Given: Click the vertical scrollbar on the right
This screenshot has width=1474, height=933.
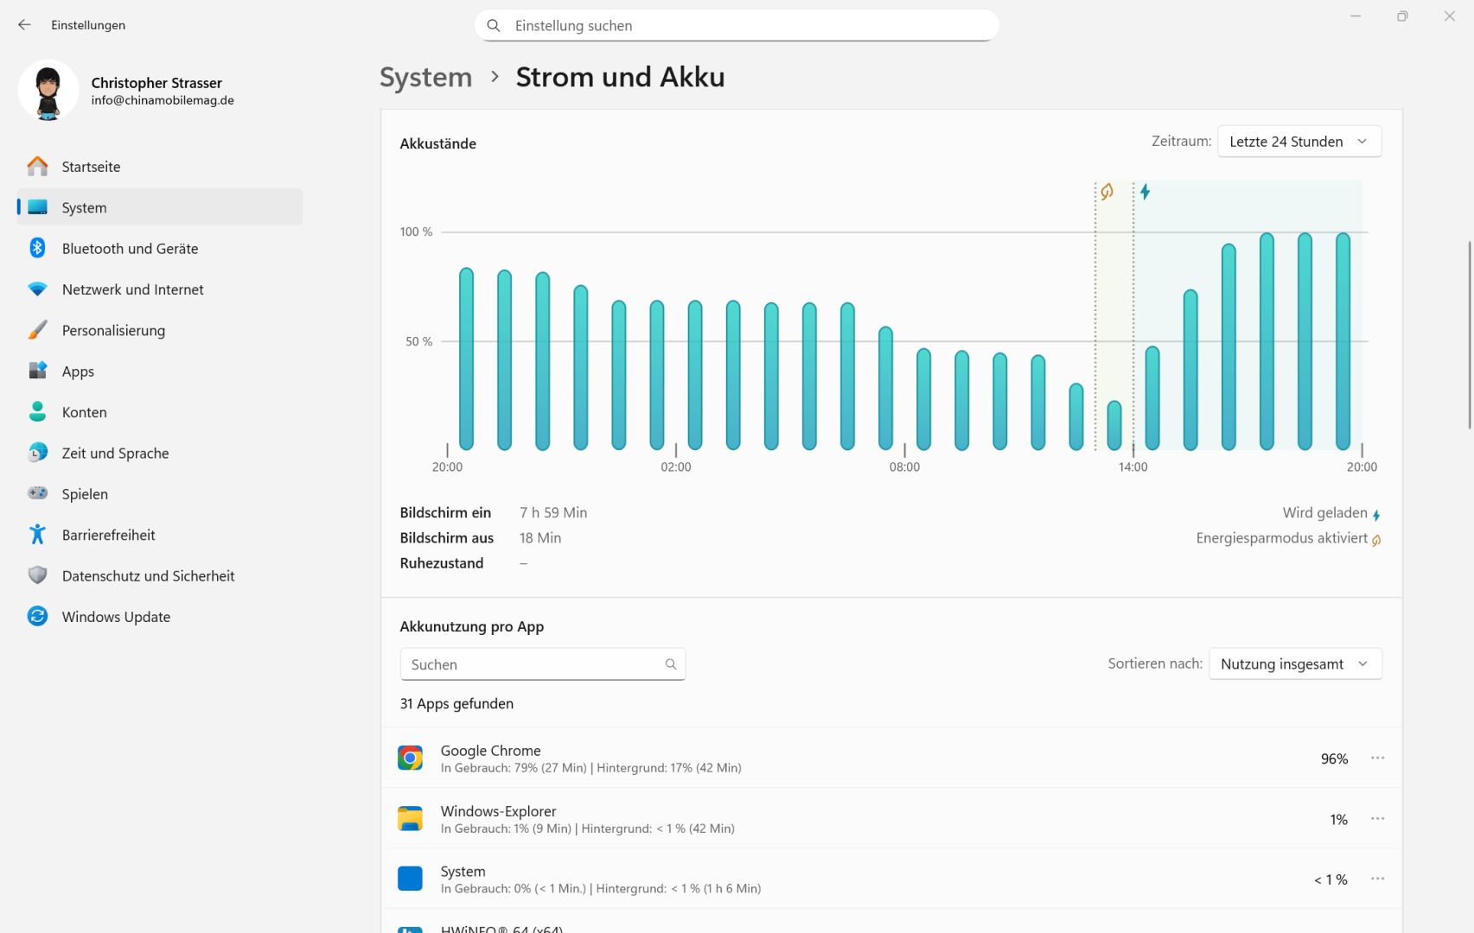Looking at the screenshot, I should coord(1469,335).
